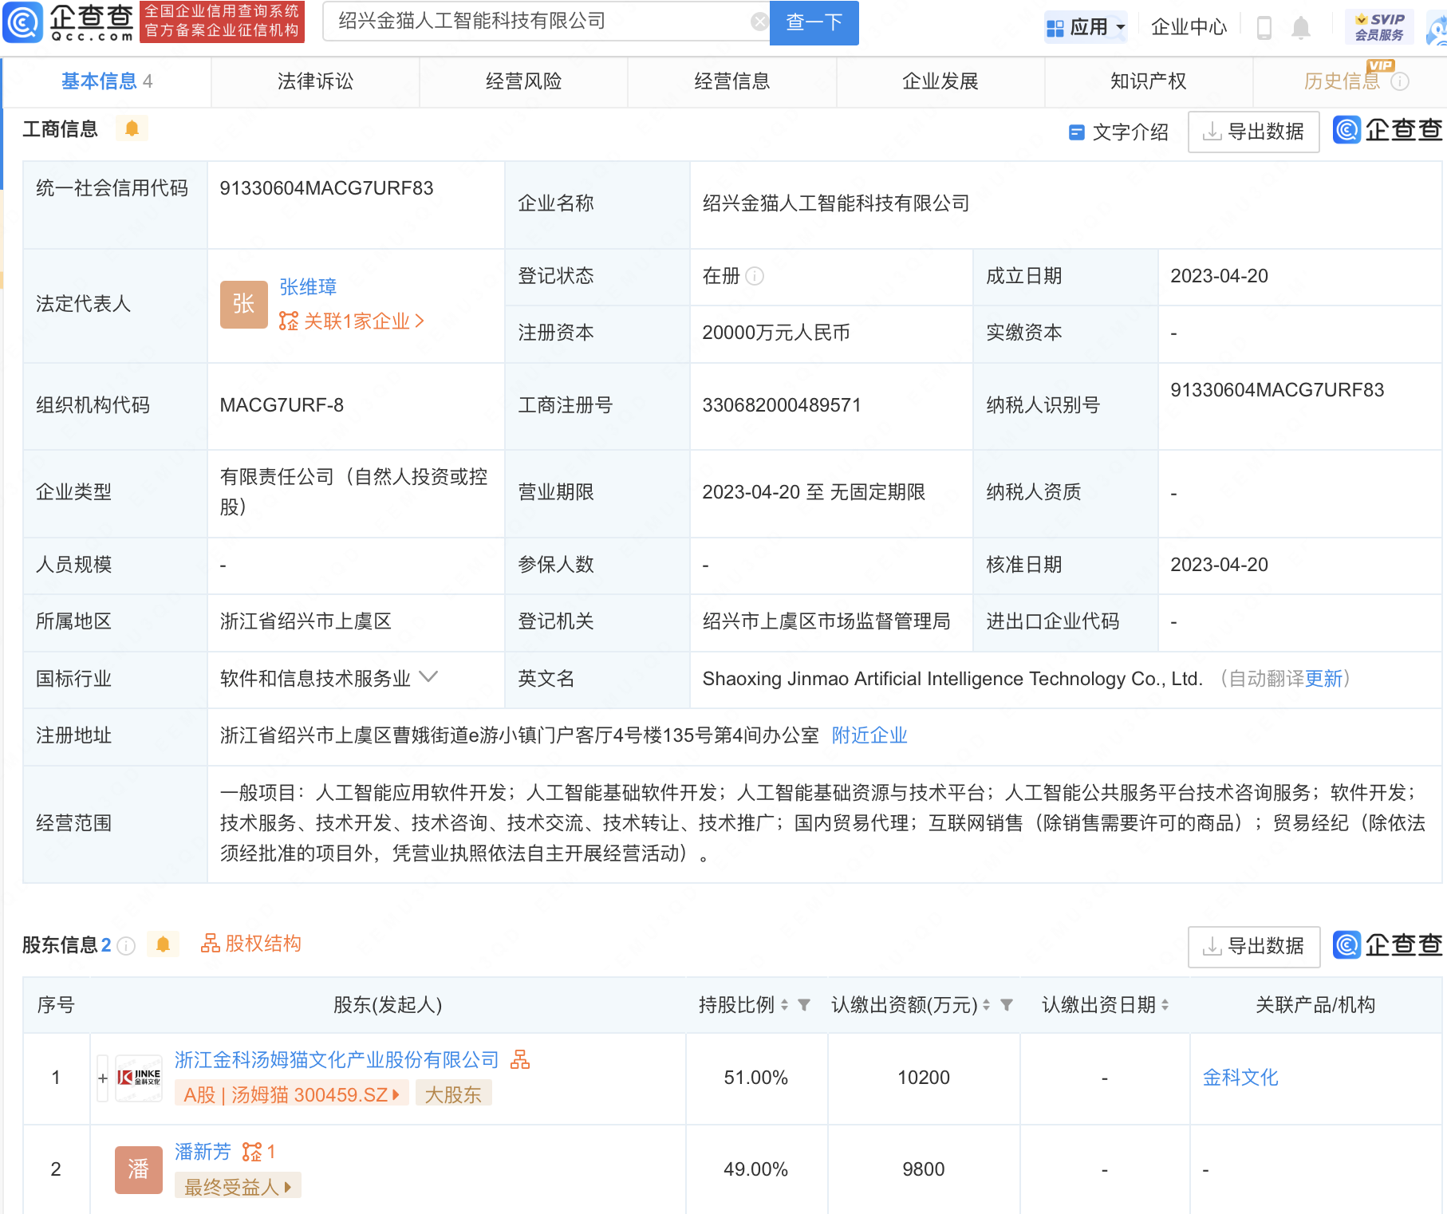Select credit code 91330604MACG7URF83 text
This screenshot has width=1447, height=1214.
[327, 188]
